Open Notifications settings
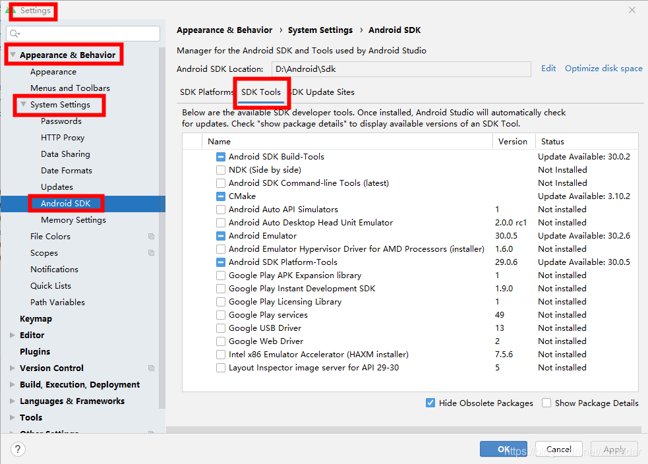 [54, 270]
